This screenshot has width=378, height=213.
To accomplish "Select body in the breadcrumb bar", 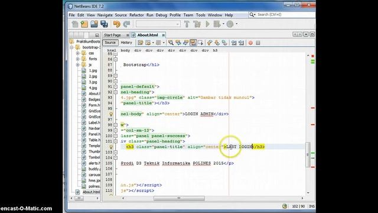I will [125, 50].
